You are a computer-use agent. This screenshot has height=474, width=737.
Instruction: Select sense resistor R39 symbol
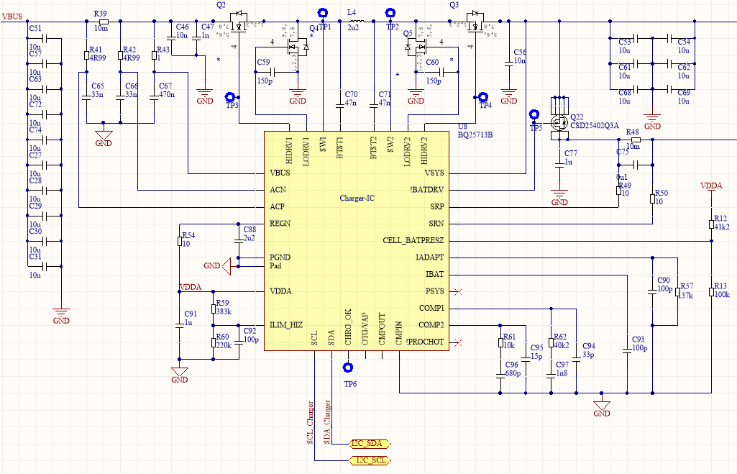pyautogui.click(x=104, y=22)
